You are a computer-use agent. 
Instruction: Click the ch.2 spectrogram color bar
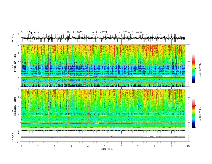click(194, 113)
